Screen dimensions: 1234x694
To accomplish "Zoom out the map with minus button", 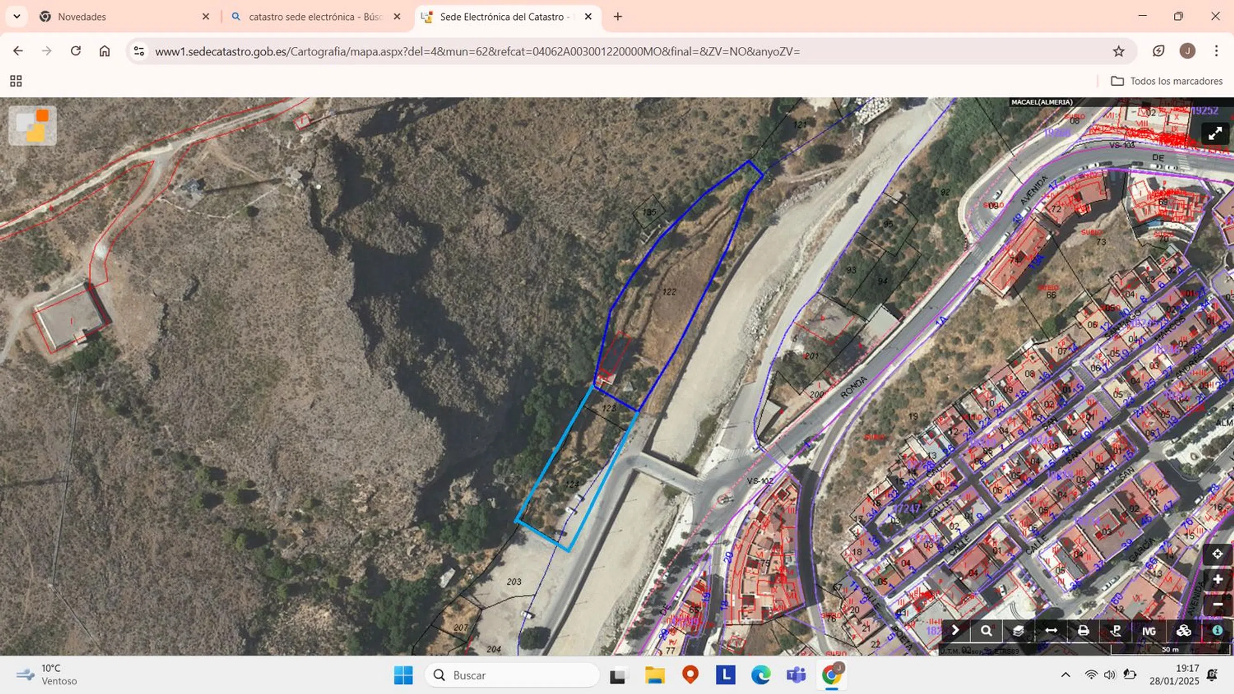I will click(1217, 604).
